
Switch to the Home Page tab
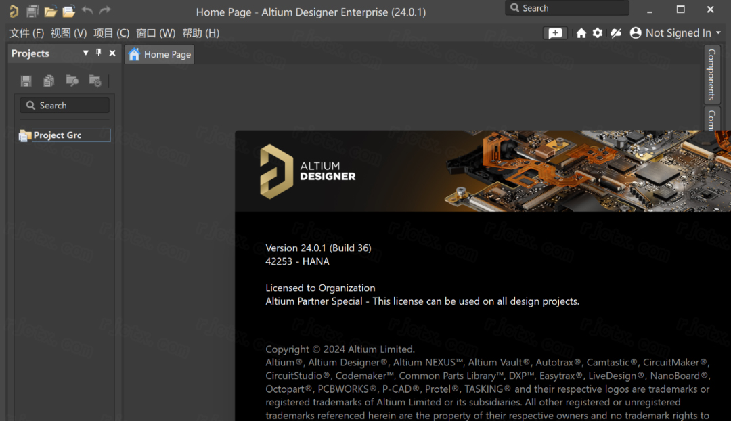click(160, 55)
